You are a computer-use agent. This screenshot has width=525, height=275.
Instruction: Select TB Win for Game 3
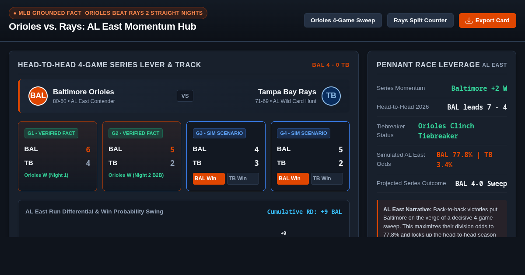[x=243, y=179]
